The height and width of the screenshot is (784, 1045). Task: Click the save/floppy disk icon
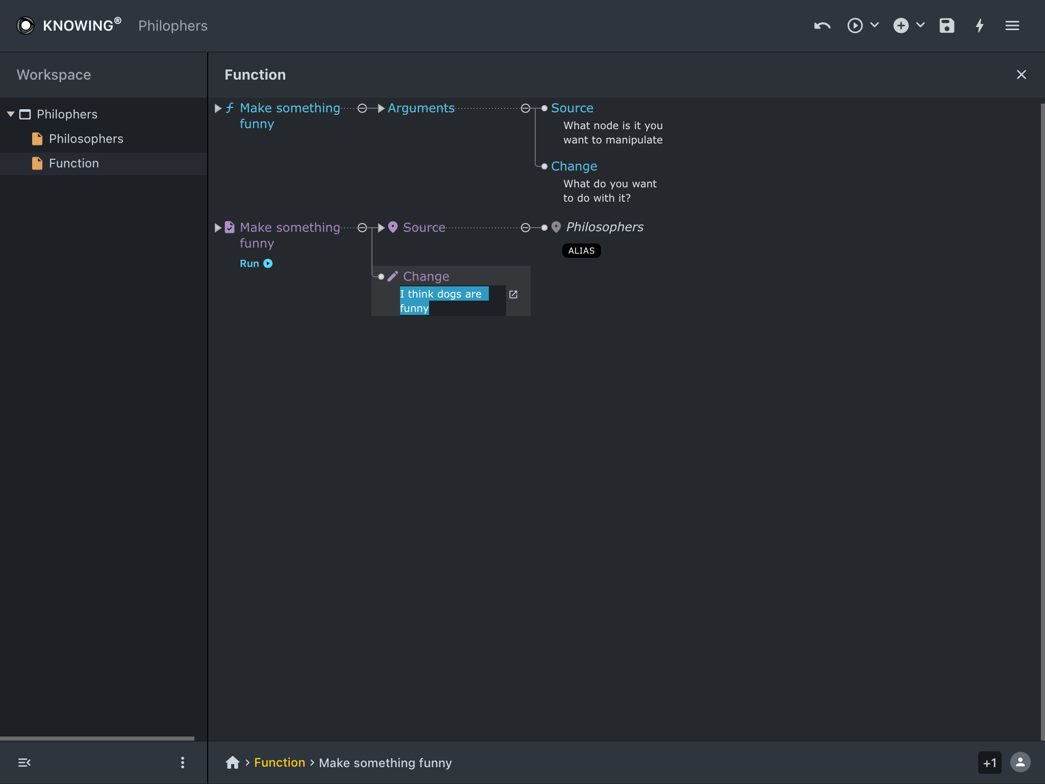pyautogui.click(x=947, y=26)
